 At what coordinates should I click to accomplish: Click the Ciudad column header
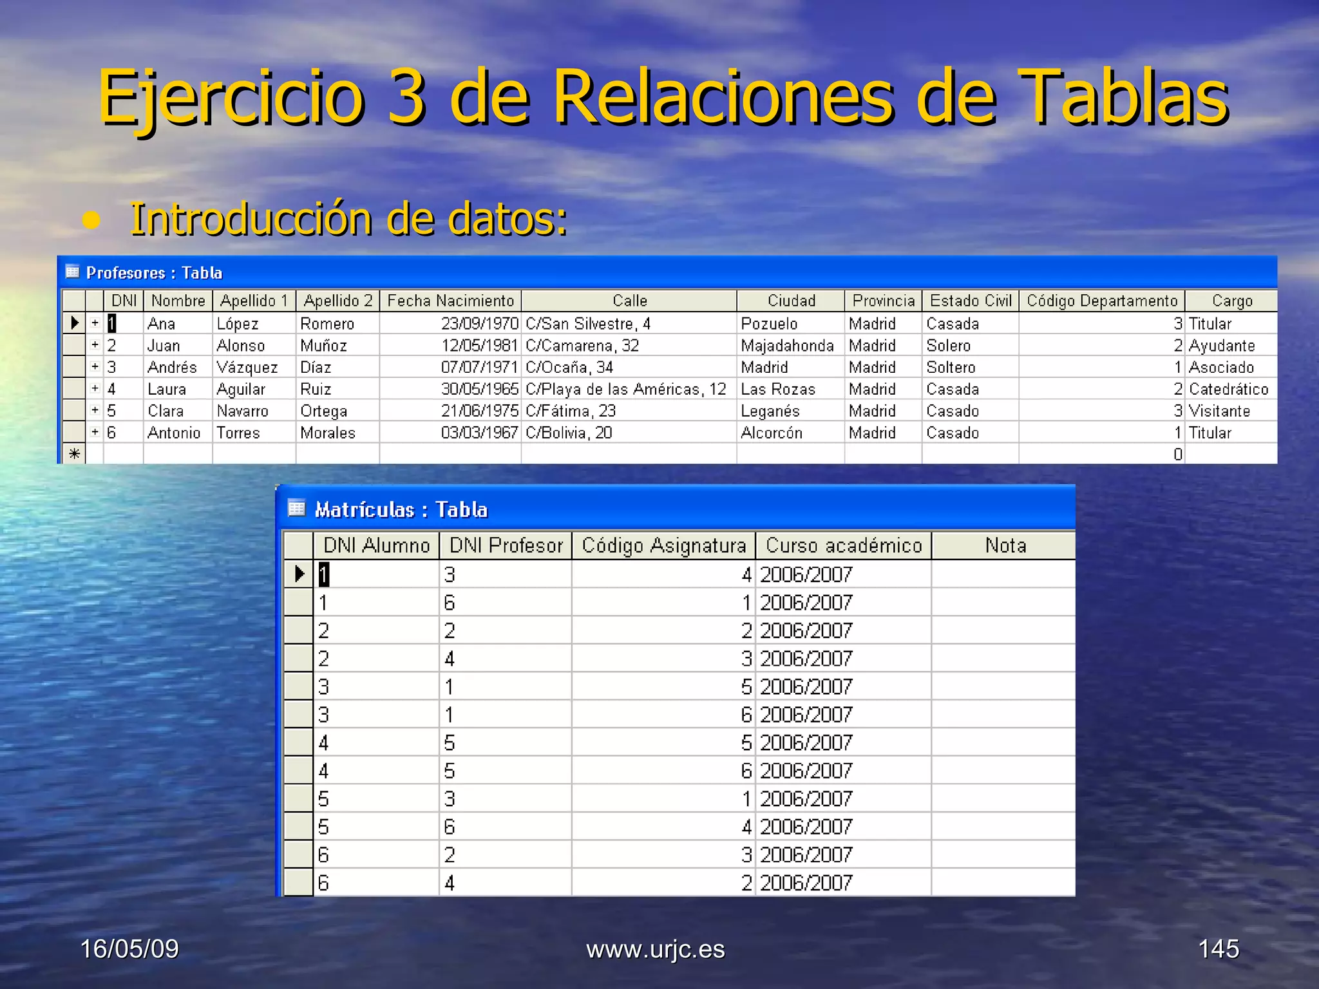tap(791, 301)
